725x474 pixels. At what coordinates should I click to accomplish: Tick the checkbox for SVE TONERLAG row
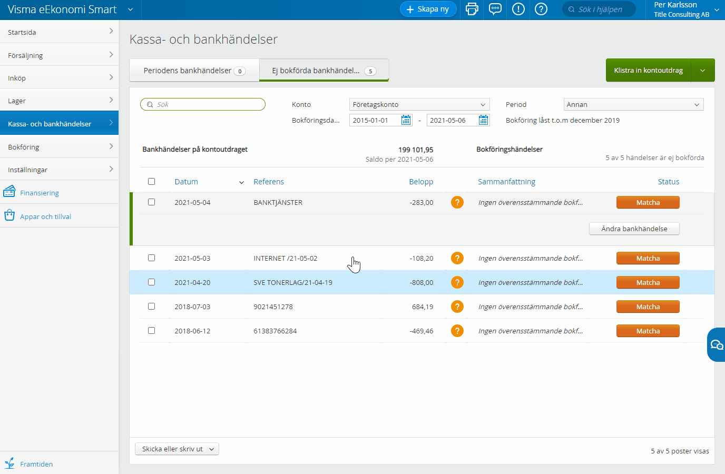pyautogui.click(x=151, y=282)
